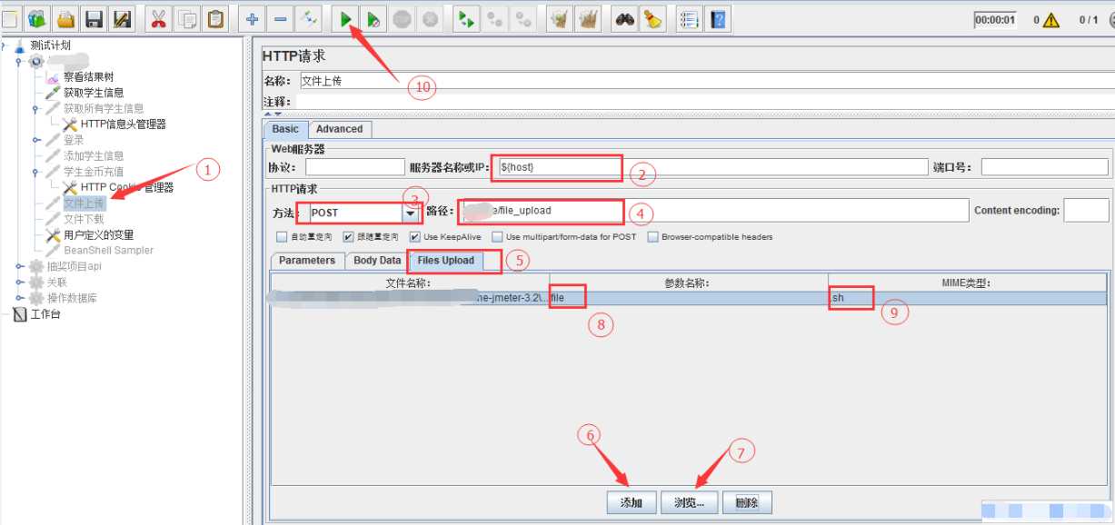
Task: Click the 协议 protocol input field
Action: point(355,167)
